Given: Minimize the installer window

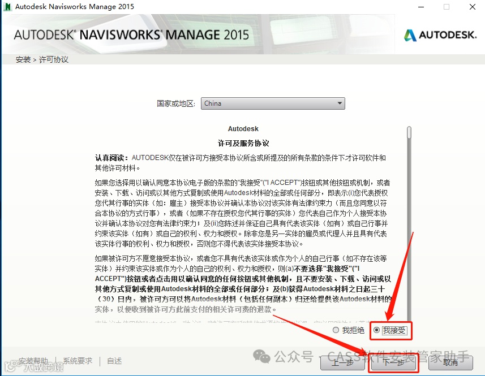Looking at the screenshot, I should point(421,7).
